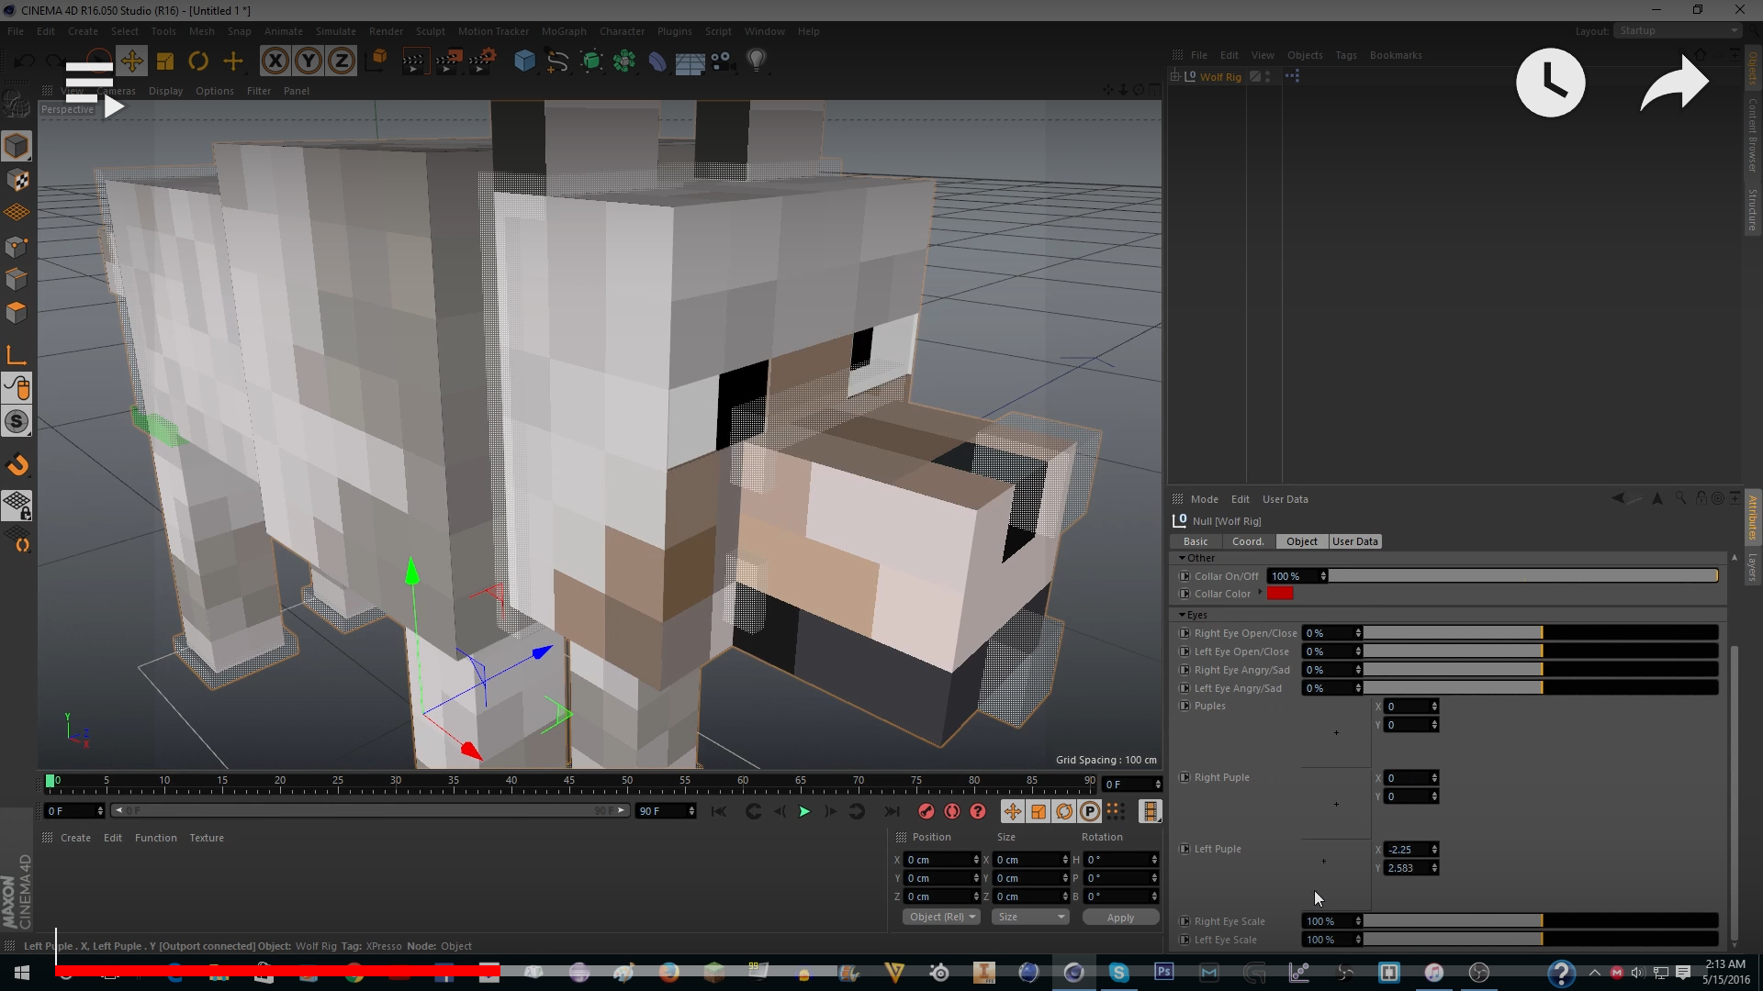Open the Object (Rel) dropdown
This screenshot has height=991, width=1763.
[x=942, y=917]
